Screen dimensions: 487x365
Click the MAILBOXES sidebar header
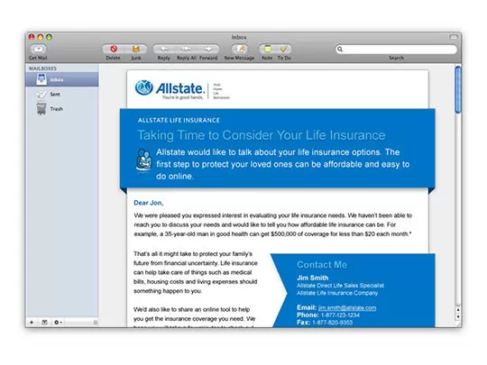pyautogui.click(x=43, y=68)
